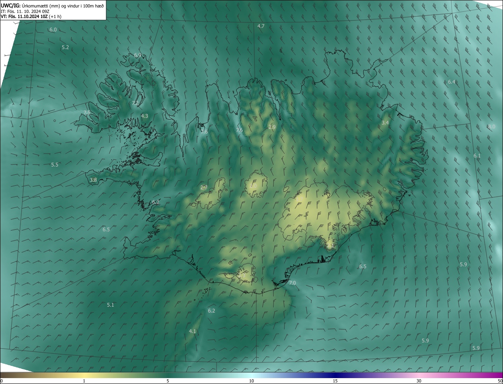The image size is (503, 384).
Task: Click the 4.3 value label
Action: tap(145, 116)
